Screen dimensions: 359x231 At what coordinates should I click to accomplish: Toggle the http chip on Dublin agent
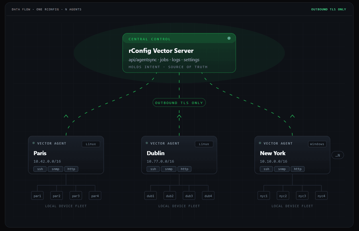pyautogui.click(x=184, y=169)
